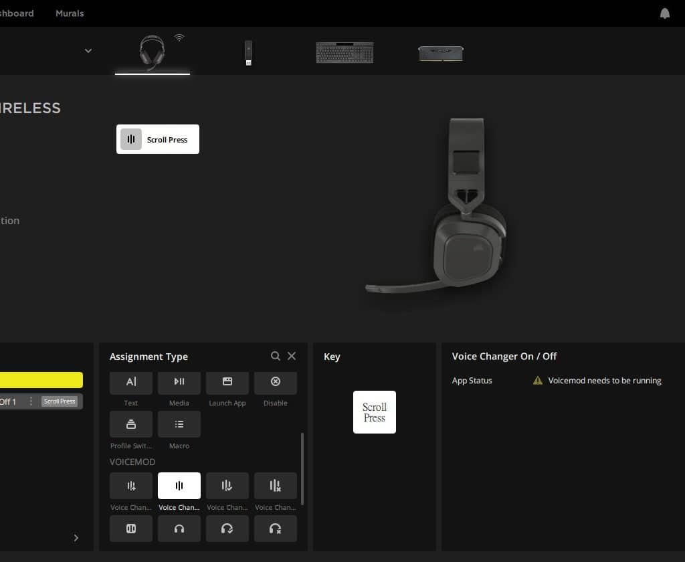Select the Voice Changer tile with X mark
The width and height of the screenshot is (685, 562).
point(276,486)
